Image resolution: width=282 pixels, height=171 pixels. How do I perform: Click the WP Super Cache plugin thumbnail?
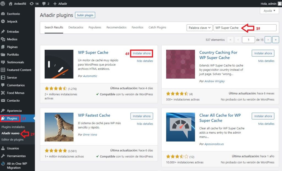59,64
